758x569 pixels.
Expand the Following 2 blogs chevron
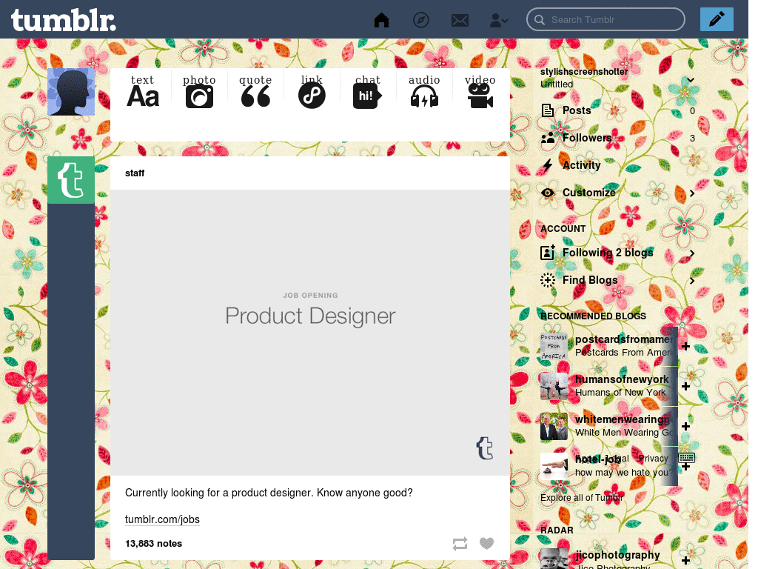tap(692, 253)
